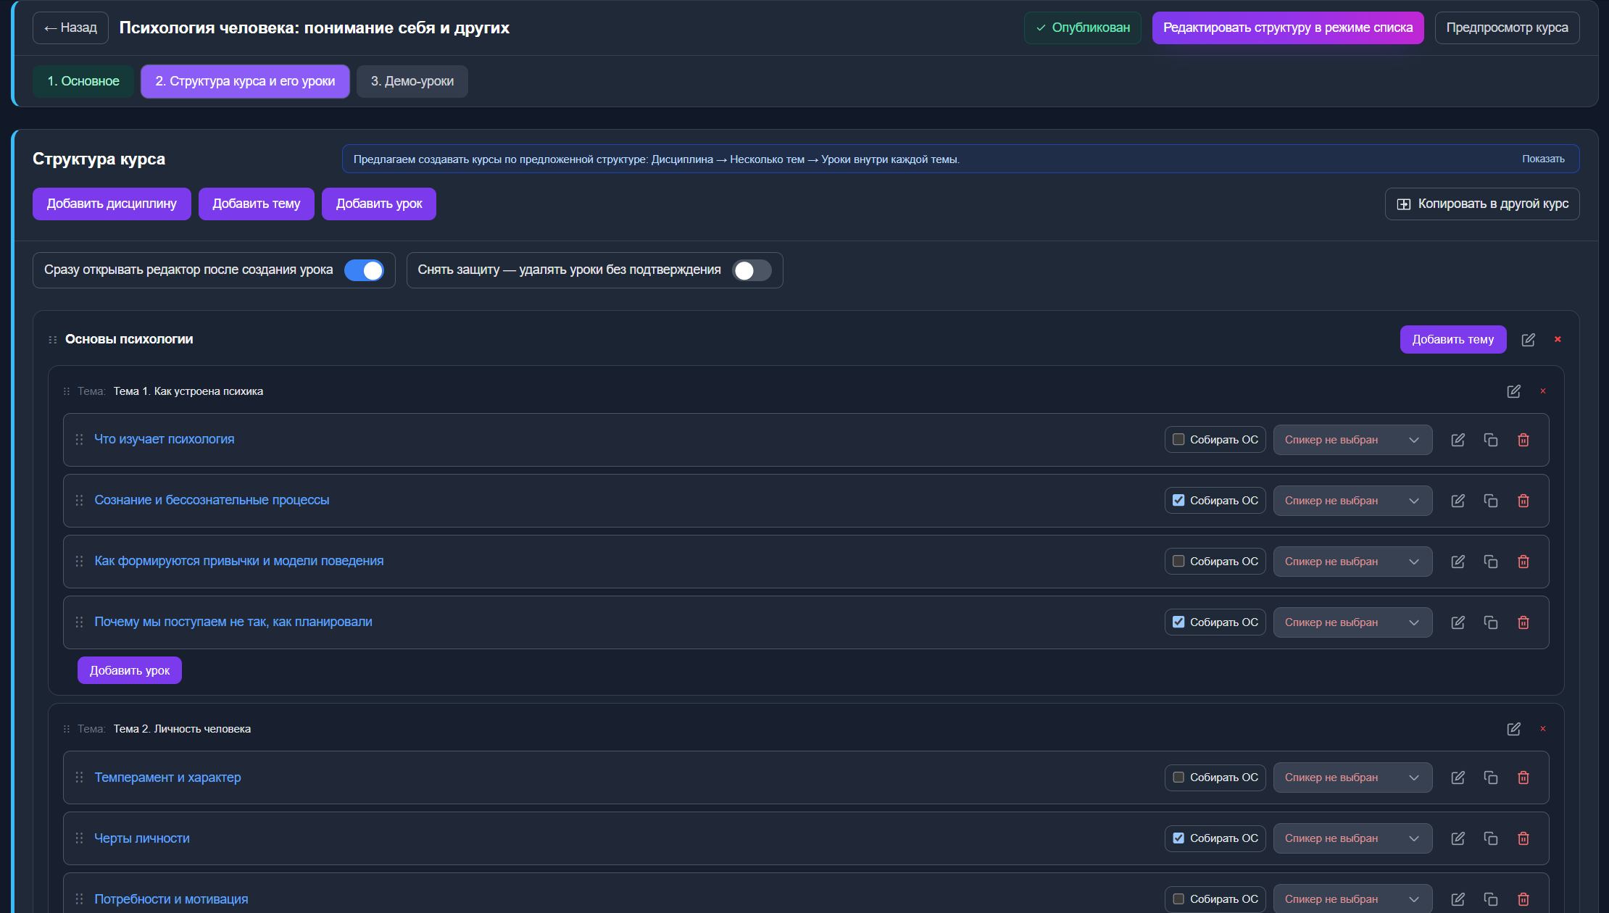Duplicate lesson 'Темперамент и характер' copy icon

coord(1491,777)
